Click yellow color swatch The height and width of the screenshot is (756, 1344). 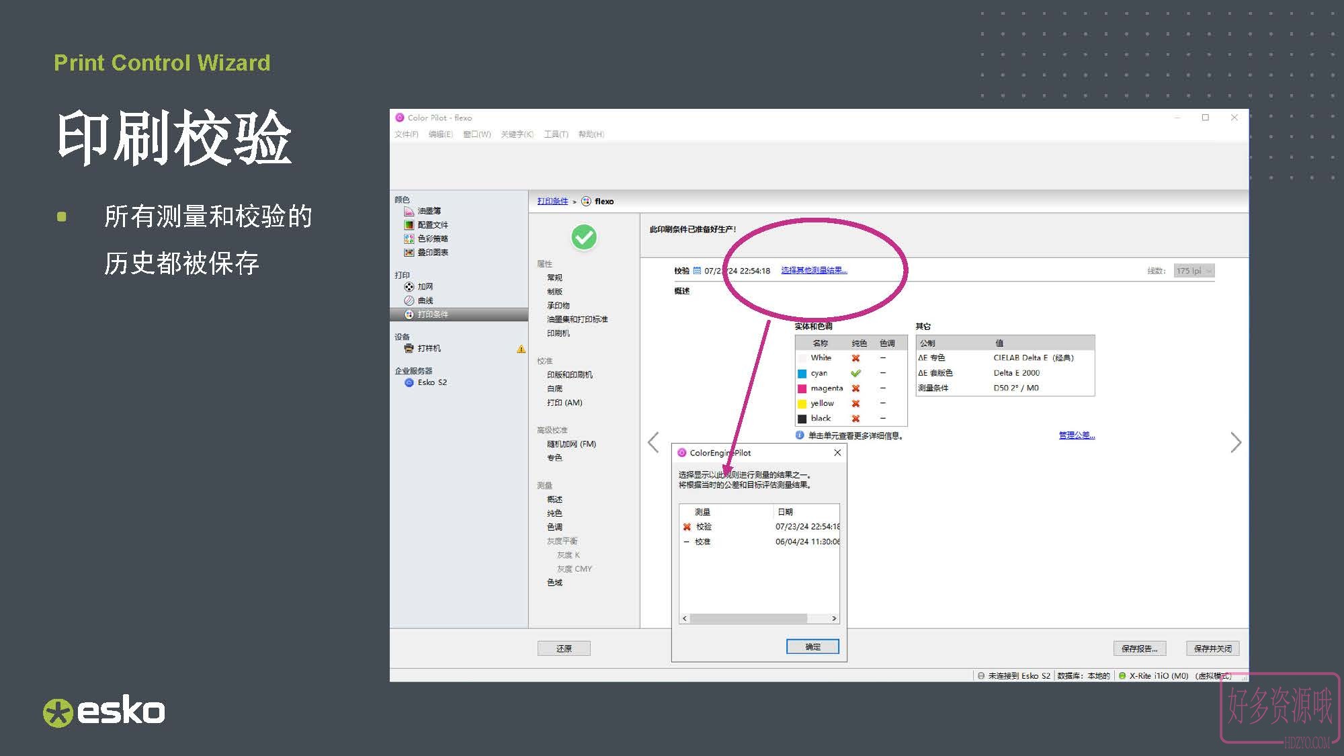point(802,404)
